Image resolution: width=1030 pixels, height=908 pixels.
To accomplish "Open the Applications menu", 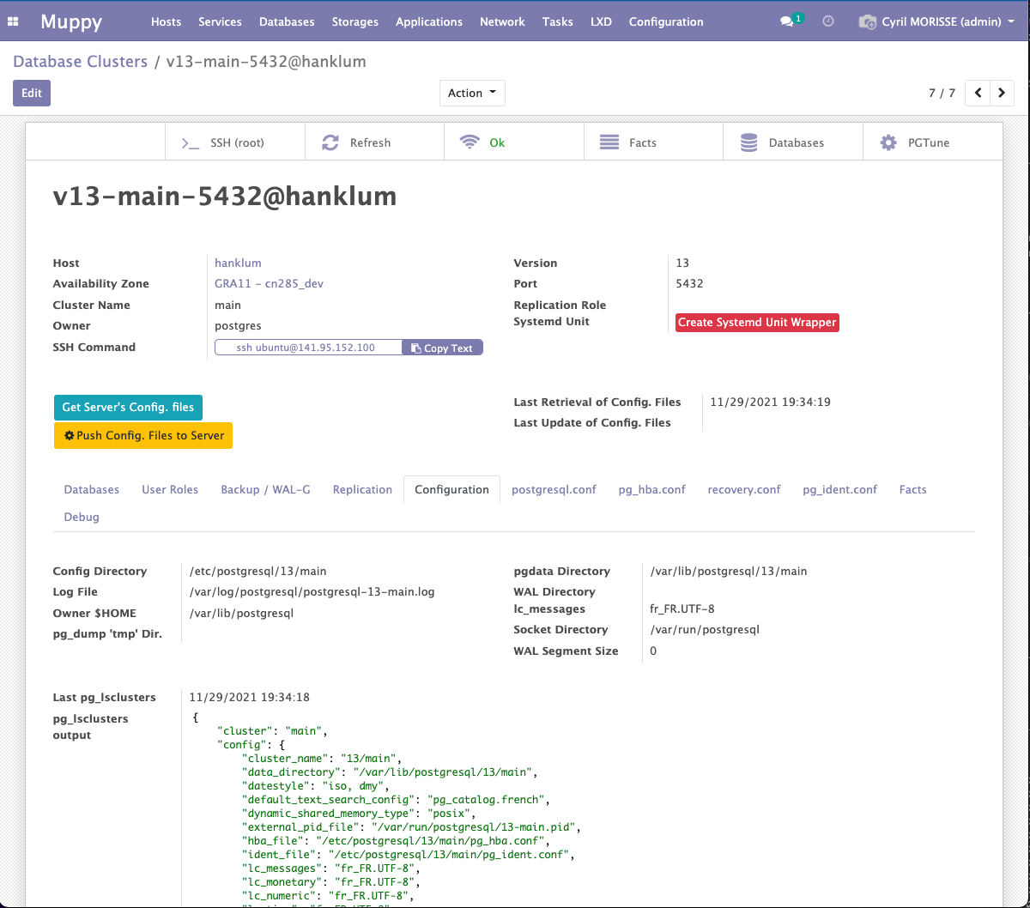I will coord(429,21).
